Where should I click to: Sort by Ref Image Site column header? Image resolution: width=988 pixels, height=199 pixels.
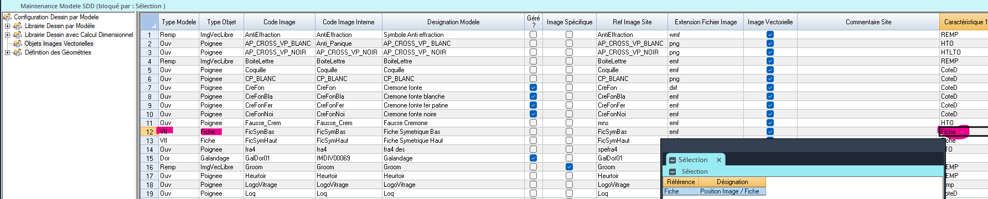click(632, 22)
